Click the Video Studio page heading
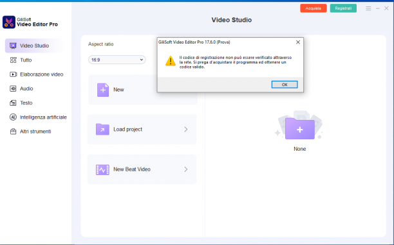The height and width of the screenshot is (245, 394). 231,20
